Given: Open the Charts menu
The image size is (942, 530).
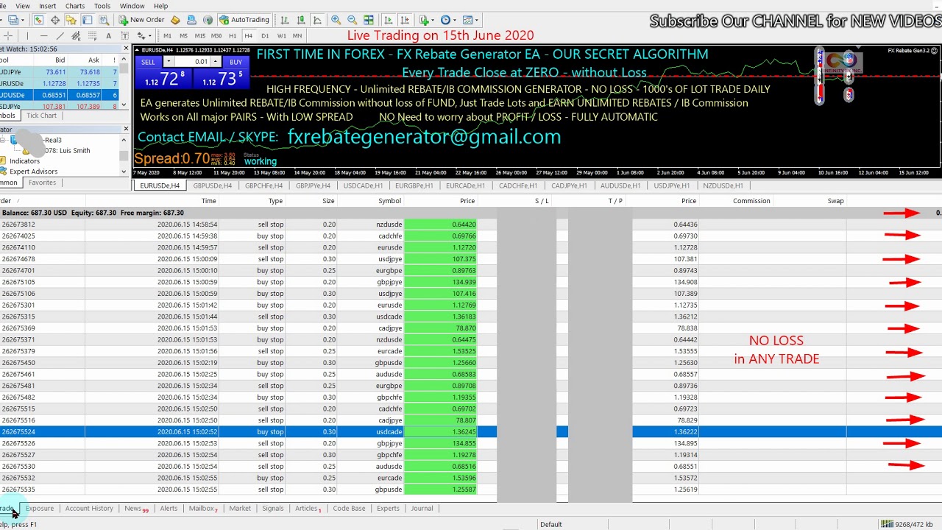Looking at the screenshot, I should click(75, 6).
